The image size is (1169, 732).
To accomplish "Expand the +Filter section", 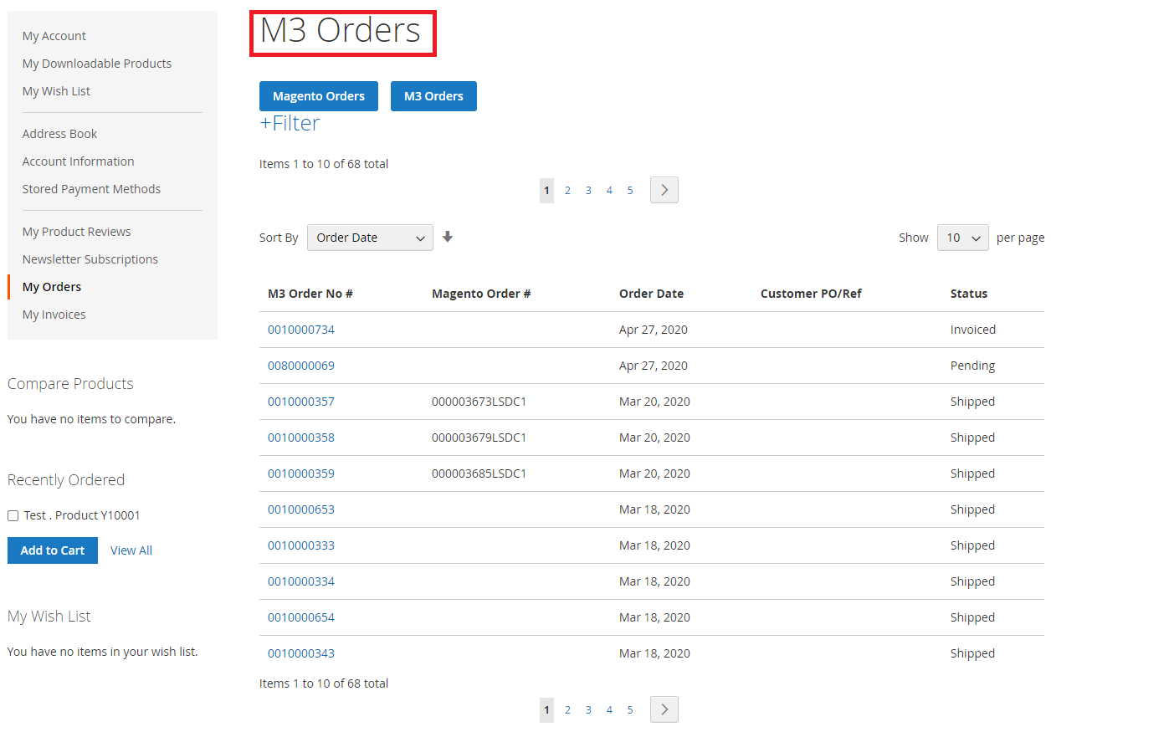I will [290, 123].
